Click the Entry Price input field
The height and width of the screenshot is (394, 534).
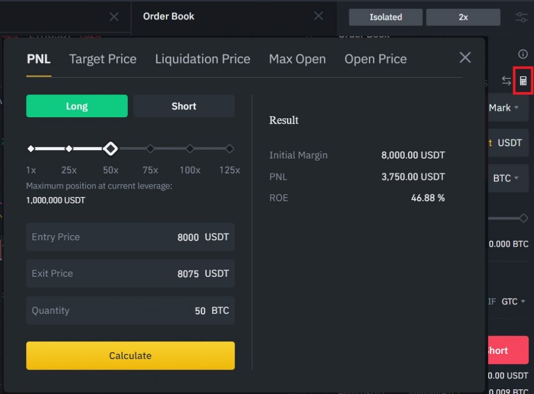pyautogui.click(x=130, y=237)
